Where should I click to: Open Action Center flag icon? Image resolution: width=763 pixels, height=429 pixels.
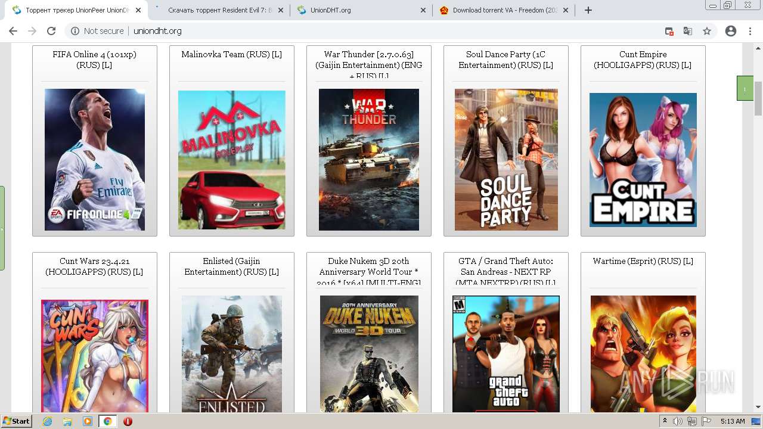click(706, 421)
